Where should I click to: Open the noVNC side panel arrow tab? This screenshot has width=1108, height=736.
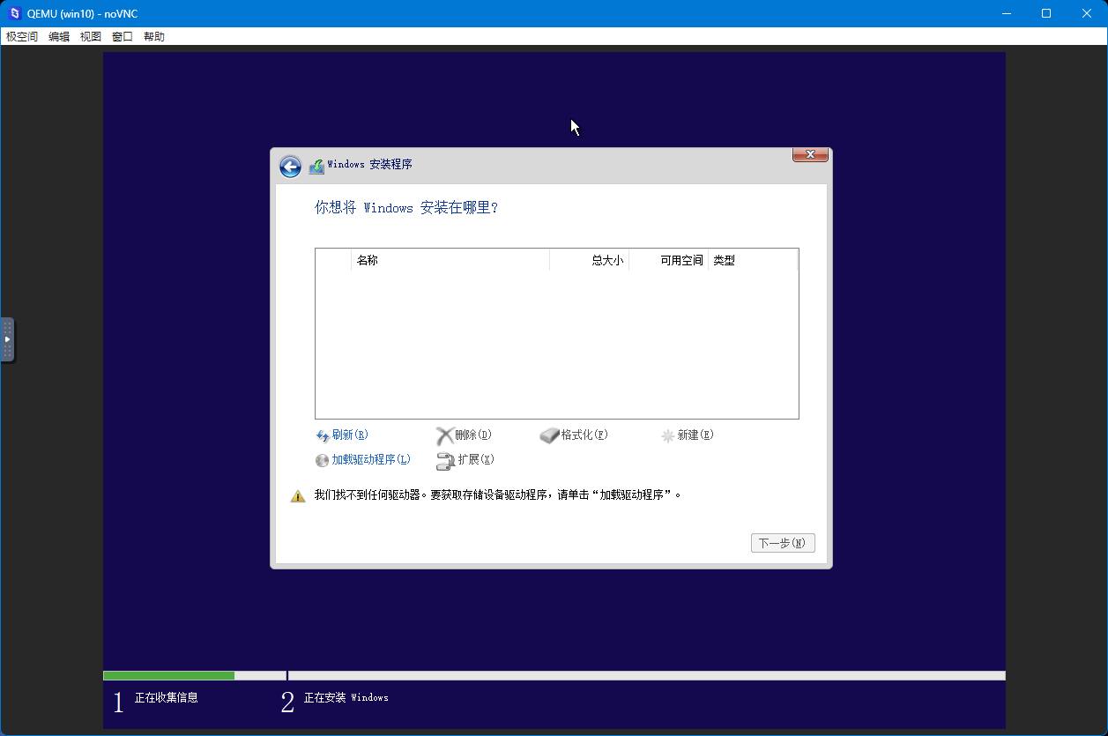9,341
